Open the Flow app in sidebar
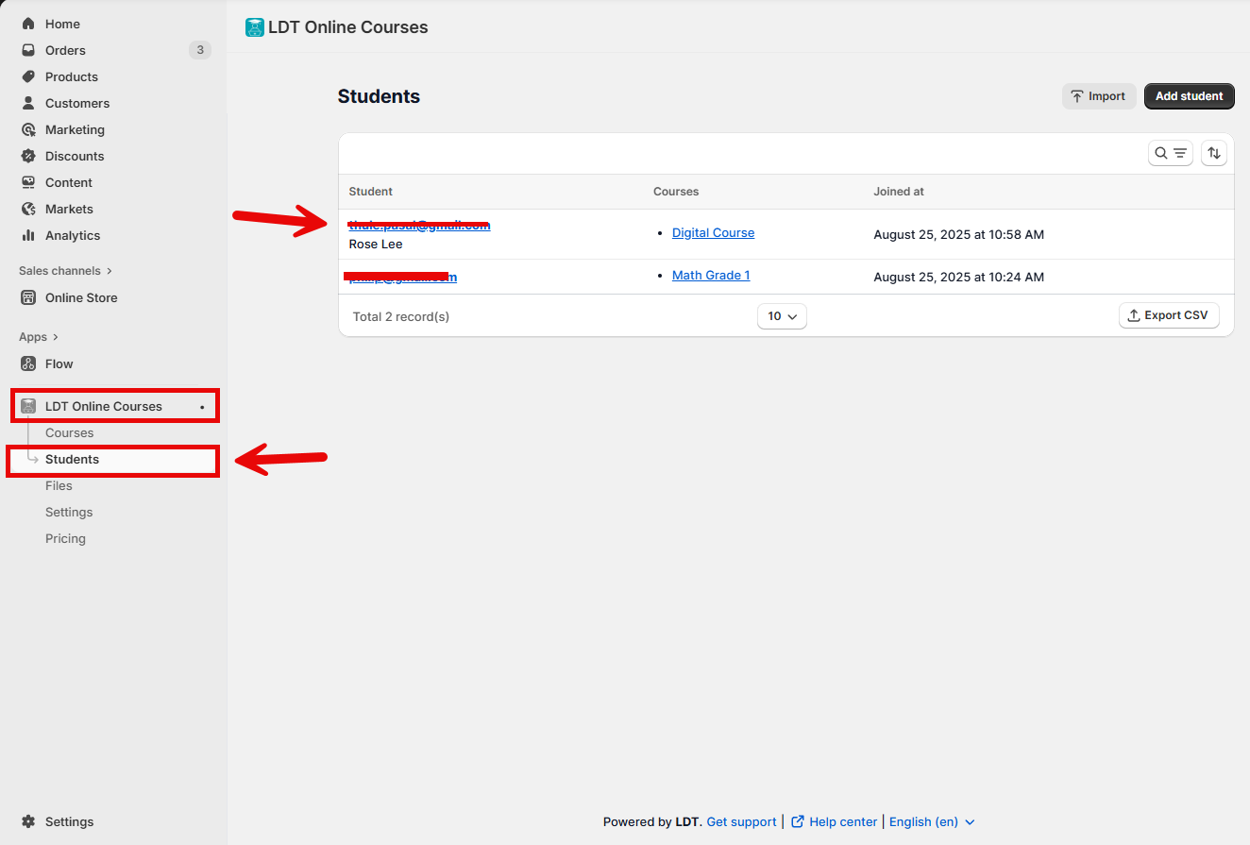 pyautogui.click(x=59, y=363)
